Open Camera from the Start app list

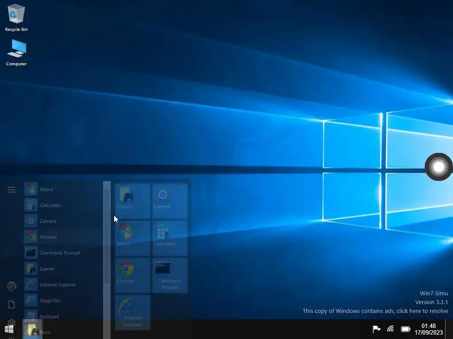point(63,221)
